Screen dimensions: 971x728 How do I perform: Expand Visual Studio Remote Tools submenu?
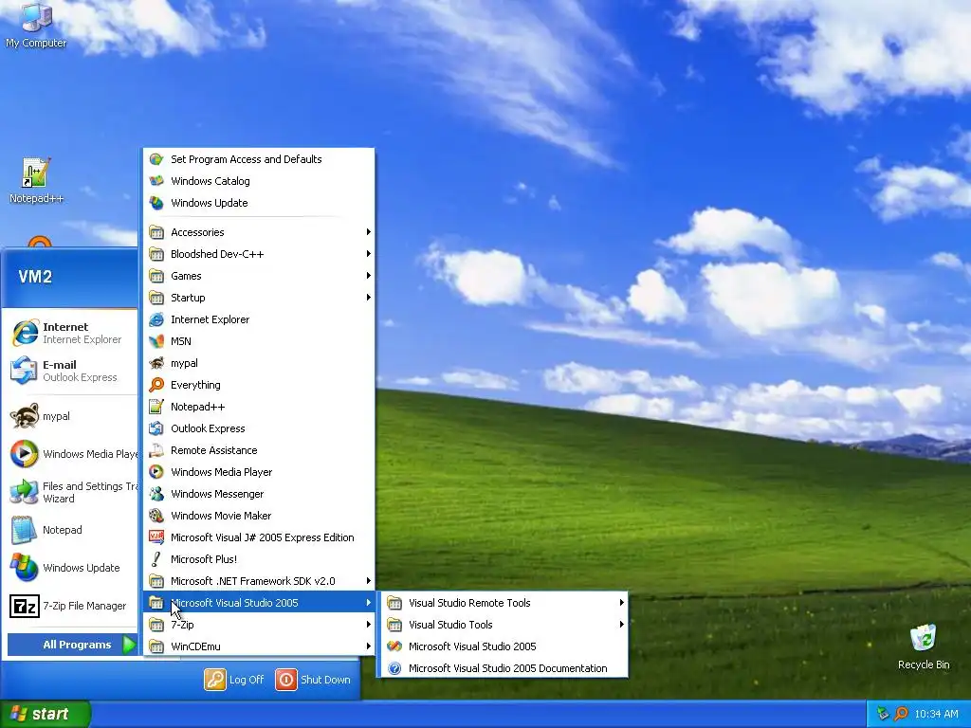click(503, 602)
